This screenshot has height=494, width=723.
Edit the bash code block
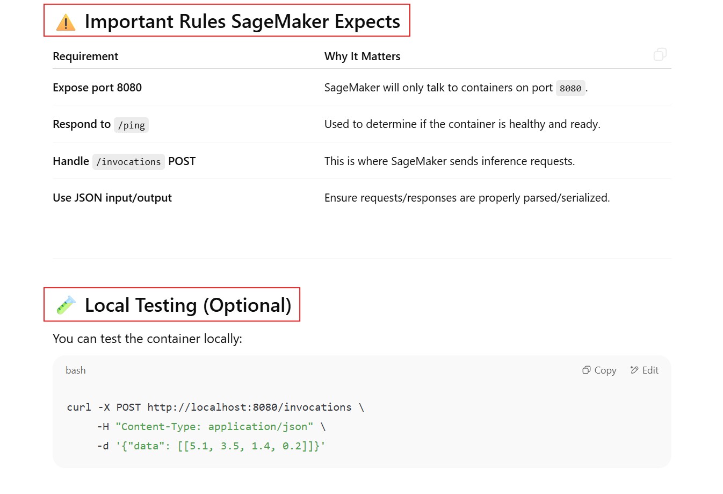click(x=644, y=370)
